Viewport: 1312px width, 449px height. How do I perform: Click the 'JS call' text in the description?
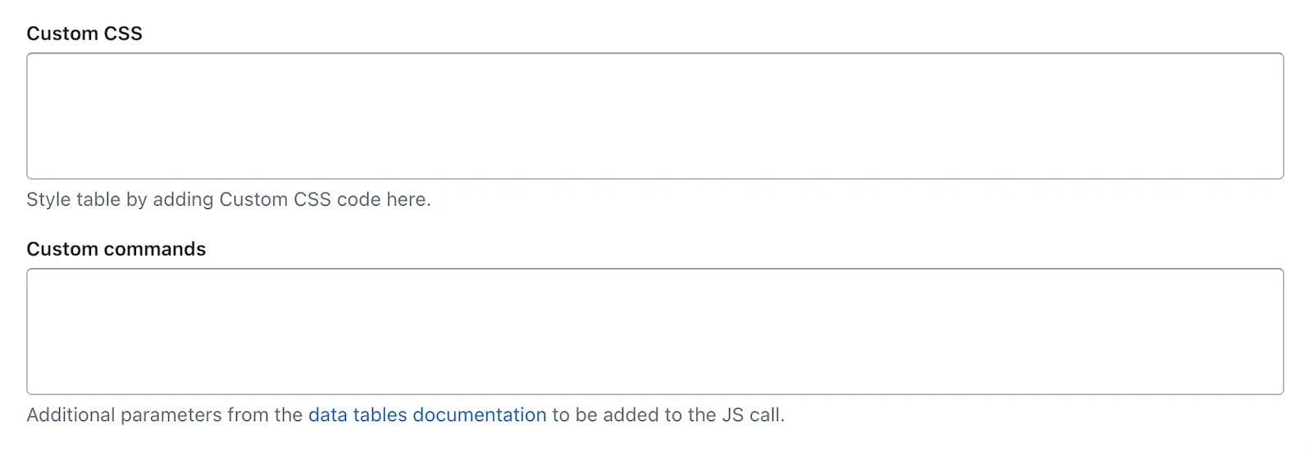753,415
